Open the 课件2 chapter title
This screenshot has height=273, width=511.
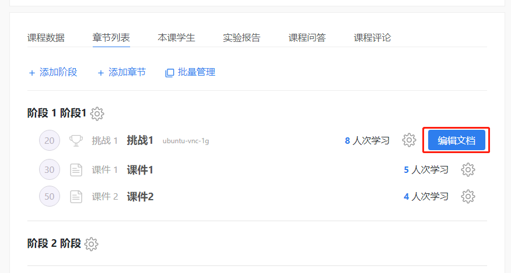click(x=140, y=197)
